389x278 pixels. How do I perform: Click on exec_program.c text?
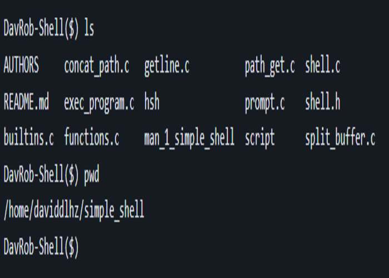tap(99, 103)
